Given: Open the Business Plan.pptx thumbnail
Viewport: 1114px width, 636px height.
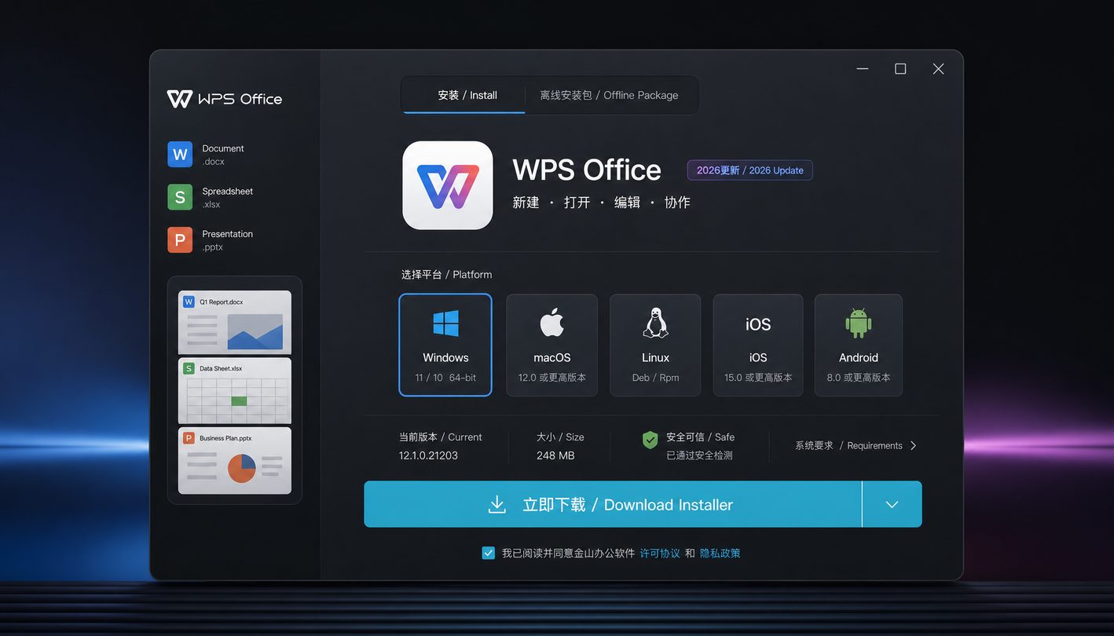Looking at the screenshot, I should point(235,461).
